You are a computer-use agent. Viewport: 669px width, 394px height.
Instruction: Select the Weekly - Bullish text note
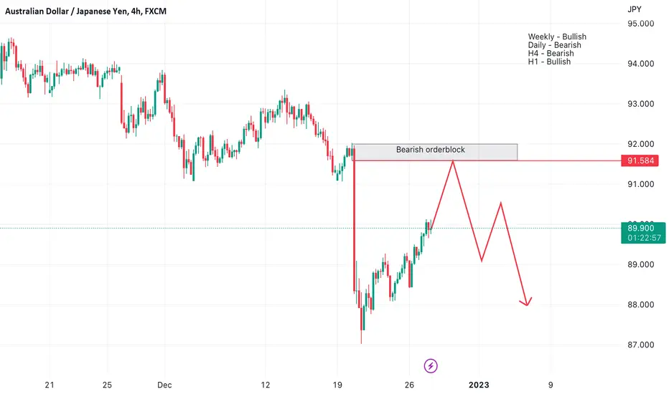click(557, 37)
